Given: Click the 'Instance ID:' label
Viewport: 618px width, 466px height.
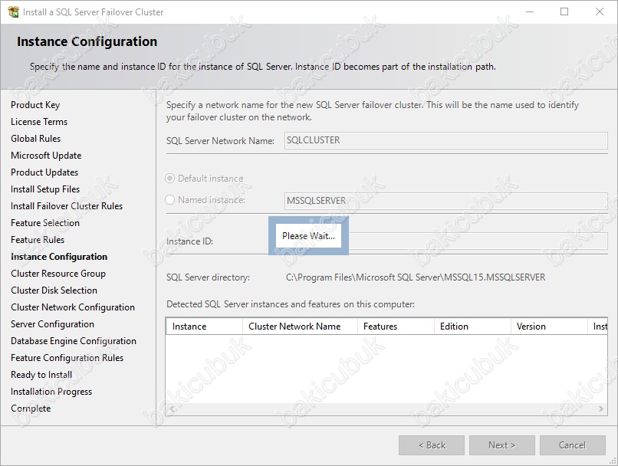Looking at the screenshot, I should pos(189,241).
